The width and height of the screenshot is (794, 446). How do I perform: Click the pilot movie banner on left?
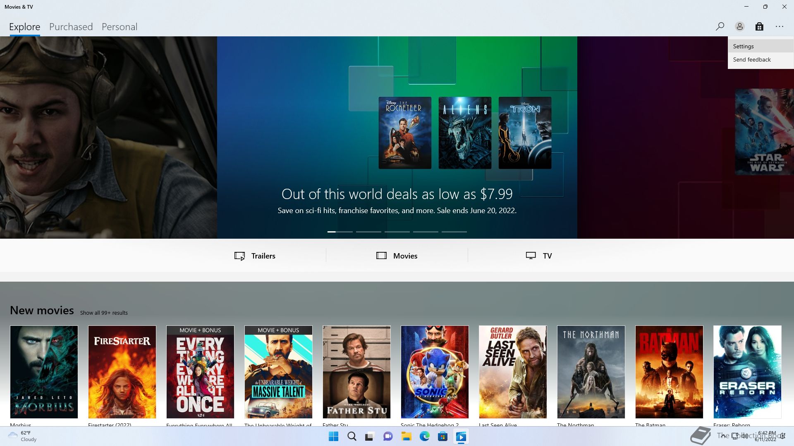[108, 138]
